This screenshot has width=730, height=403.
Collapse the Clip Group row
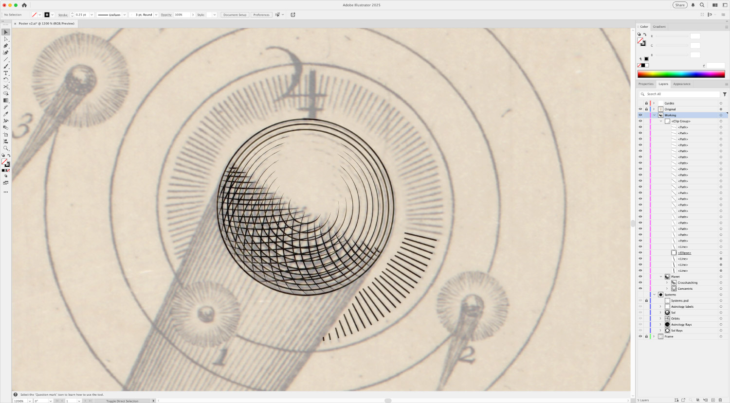pos(661,121)
